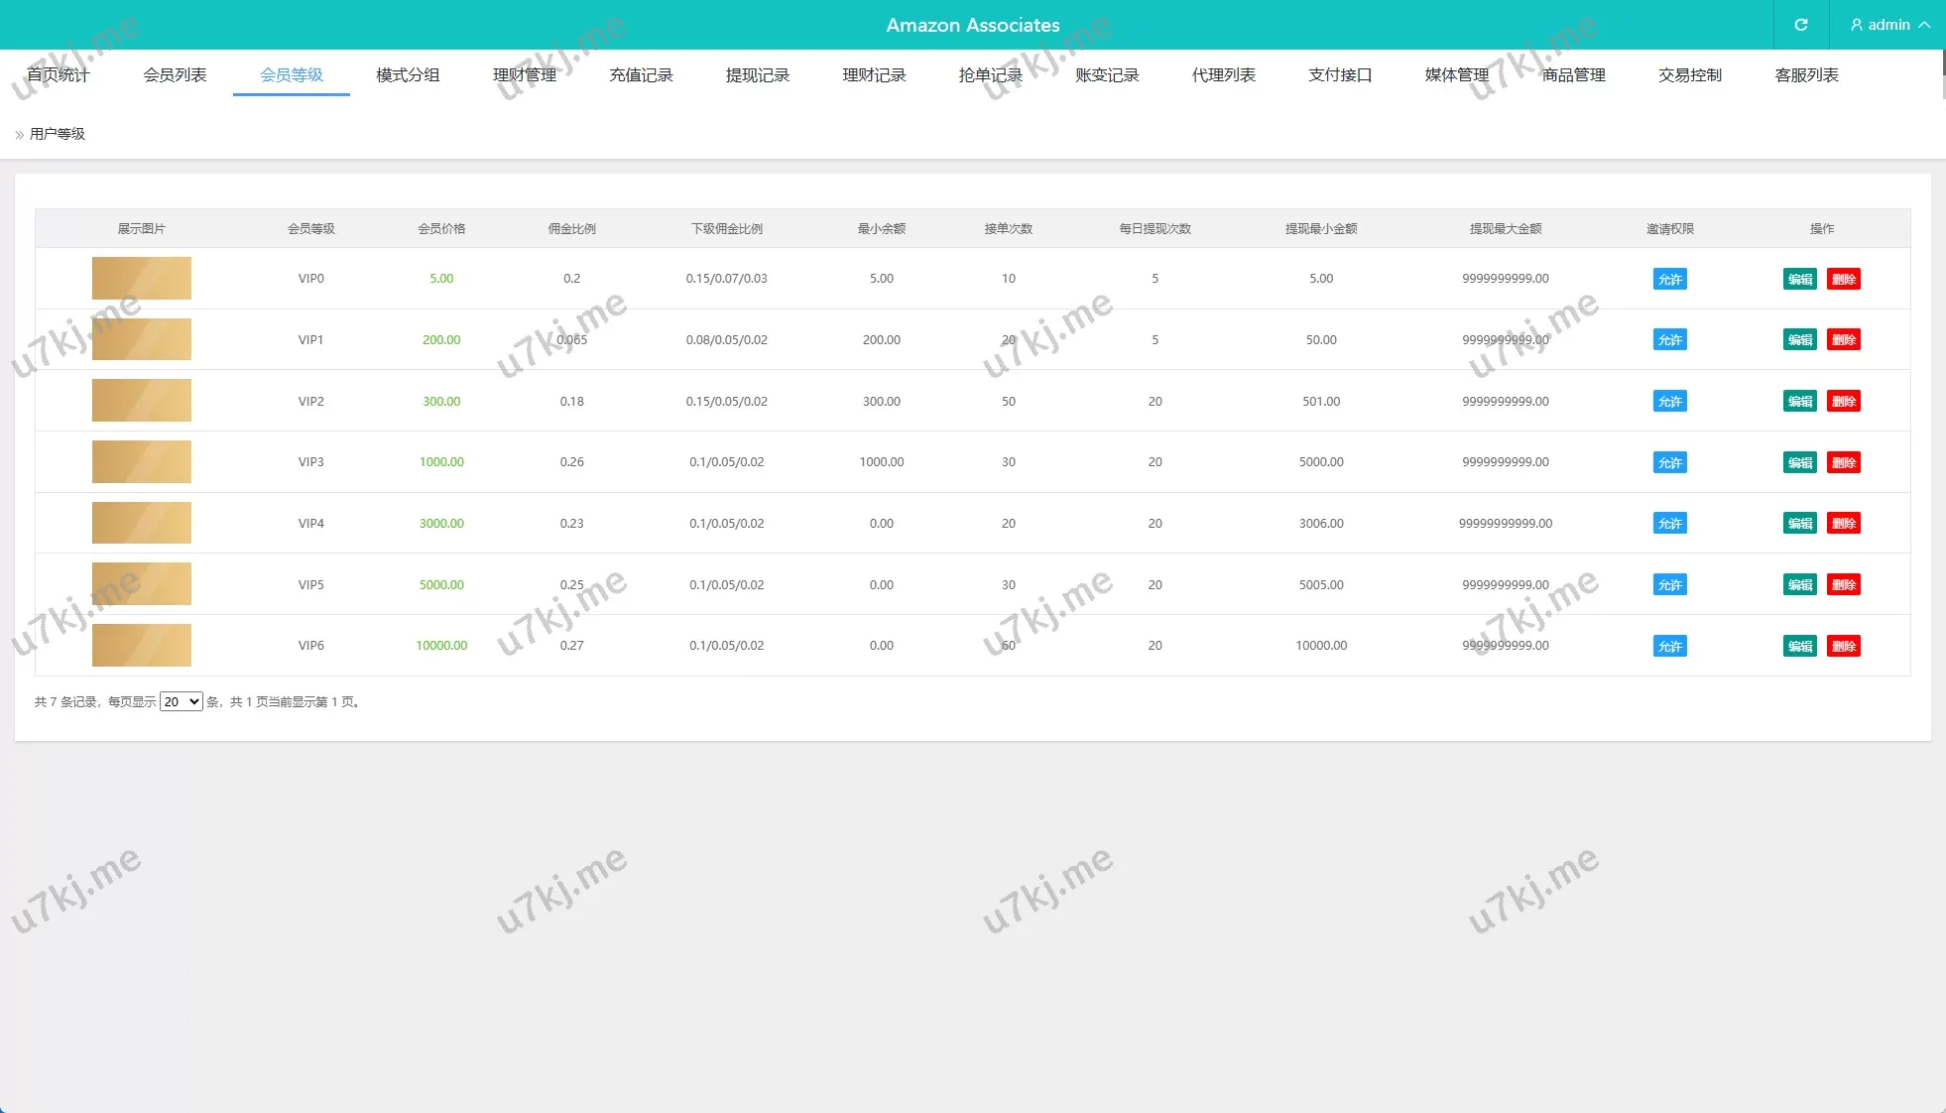The width and height of the screenshot is (1946, 1113).
Task: Click the refresh icon in header
Action: pyautogui.click(x=1800, y=25)
